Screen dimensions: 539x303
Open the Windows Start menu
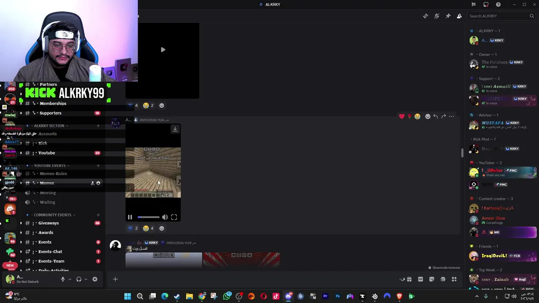128,296
